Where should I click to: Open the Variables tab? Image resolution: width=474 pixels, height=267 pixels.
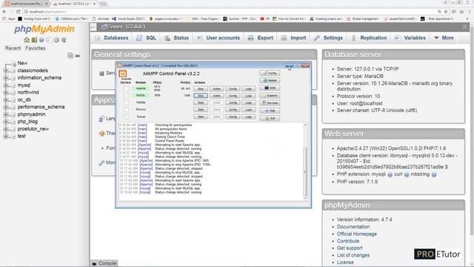(410, 38)
